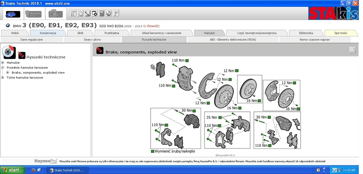Open the Smart FIX module
Viewport: 363px width, 174px height.
tap(33, 14)
